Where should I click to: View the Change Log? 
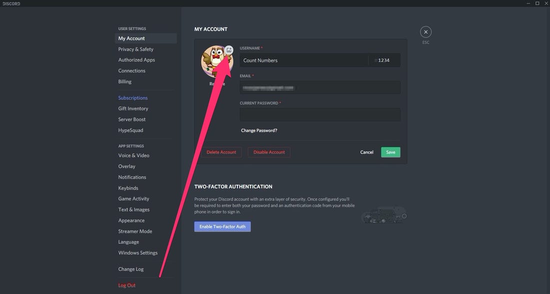tap(130, 269)
